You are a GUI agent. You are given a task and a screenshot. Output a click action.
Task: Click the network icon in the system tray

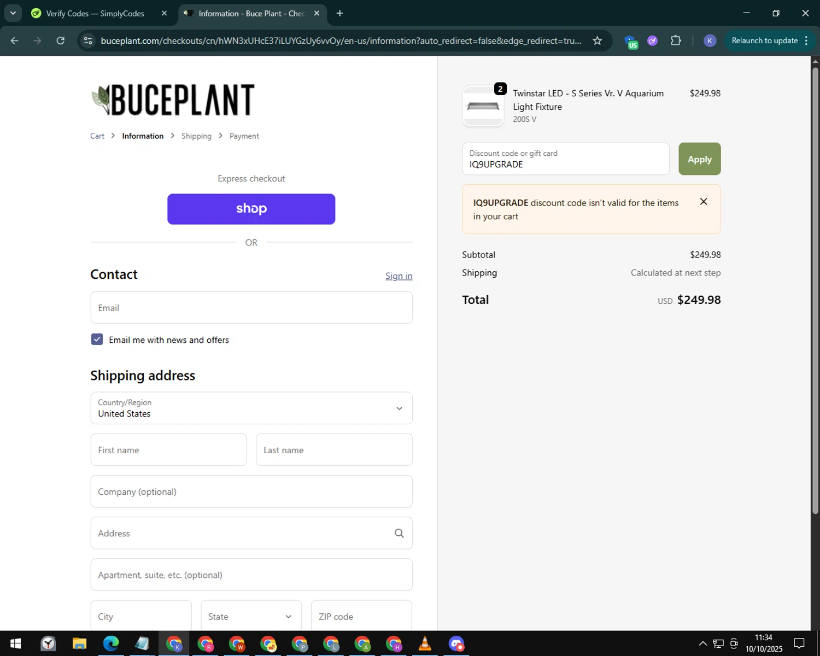(718, 643)
